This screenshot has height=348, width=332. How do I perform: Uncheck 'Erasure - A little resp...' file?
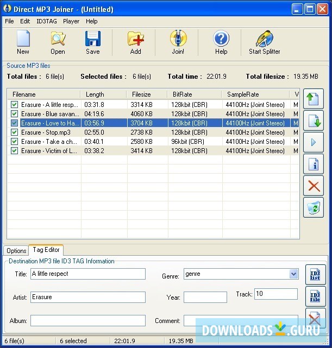coord(15,105)
